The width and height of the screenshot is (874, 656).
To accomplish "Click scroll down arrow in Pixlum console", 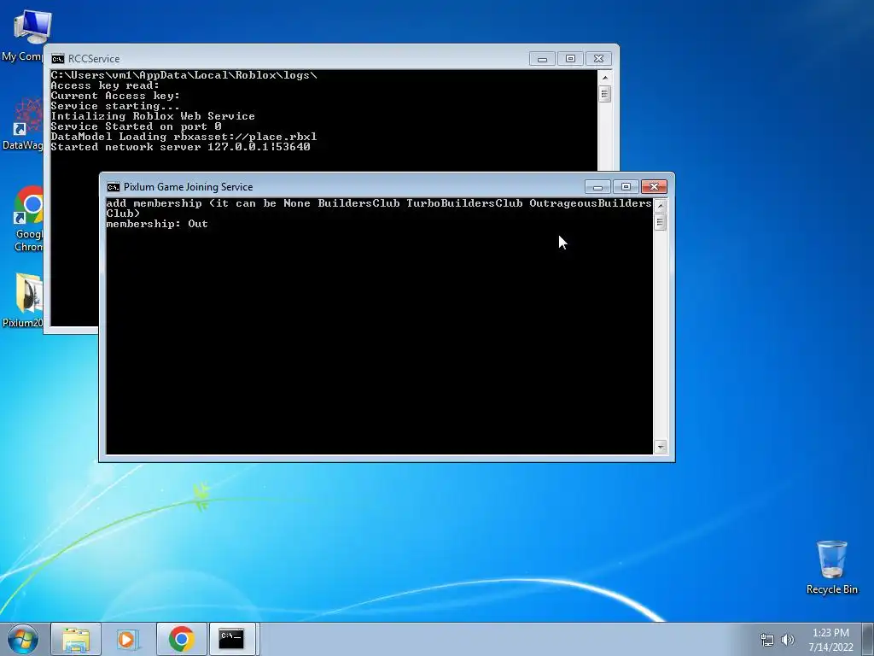I will coord(661,447).
